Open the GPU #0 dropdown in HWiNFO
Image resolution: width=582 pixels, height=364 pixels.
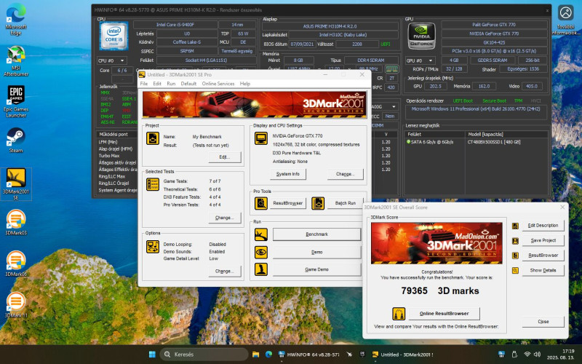coord(420,60)
